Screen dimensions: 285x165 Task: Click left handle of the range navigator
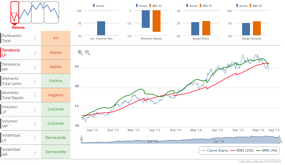[81, 139]
